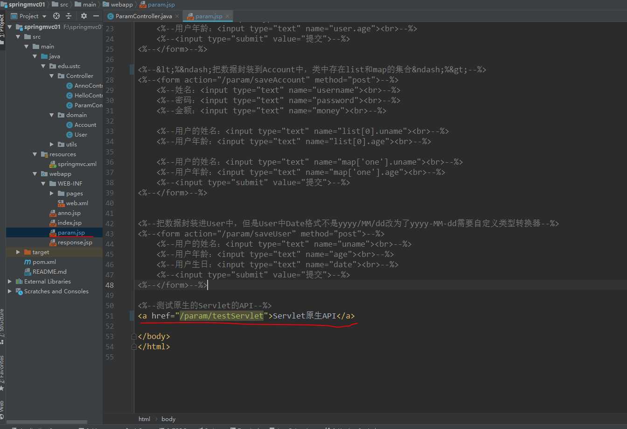Collapse the java folder arrow
Screen dimensions: 627x429
point(35,56)
